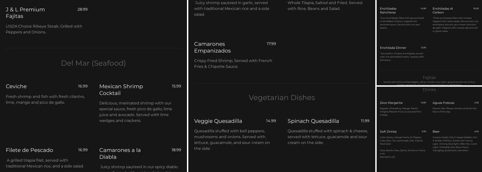Select the Ceviche menu item
The image size is (482, 172).
[16, 86]
